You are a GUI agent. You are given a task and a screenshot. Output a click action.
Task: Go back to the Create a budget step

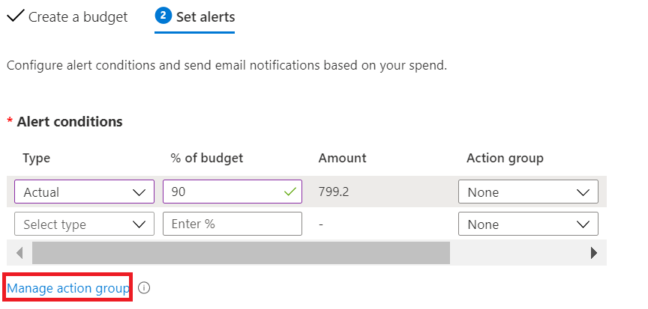click(77, 16)
